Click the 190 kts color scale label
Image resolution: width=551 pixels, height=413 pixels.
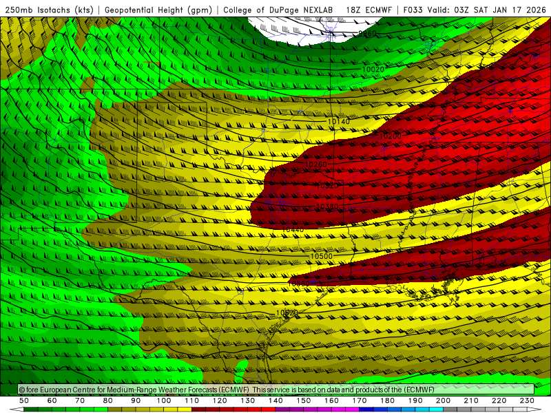point(415,401)
